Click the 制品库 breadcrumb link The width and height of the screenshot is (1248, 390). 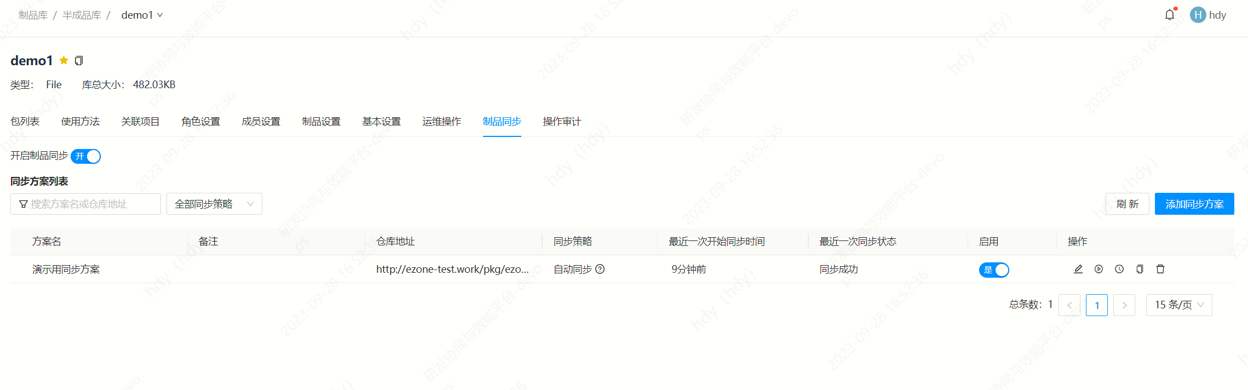click(33, 15)
